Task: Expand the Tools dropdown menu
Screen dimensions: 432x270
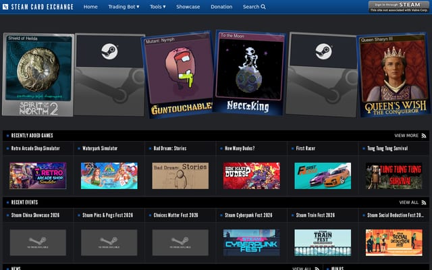Action: tap(157, 7)
